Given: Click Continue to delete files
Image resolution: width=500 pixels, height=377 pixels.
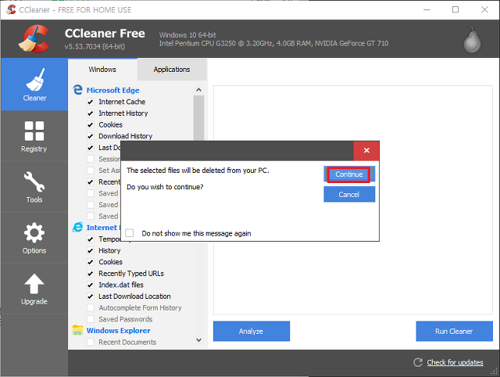Looking at the screenshot, I should click(349, 174).
